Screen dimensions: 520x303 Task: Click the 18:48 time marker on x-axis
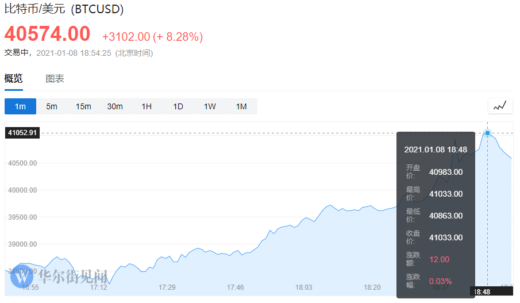coord(482,292)
